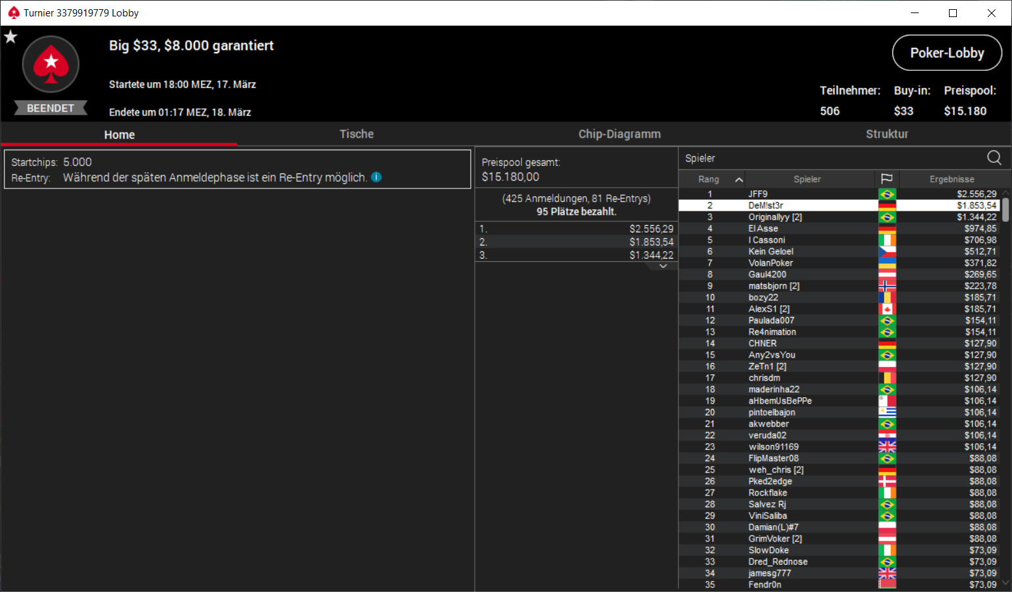Select third-place player Originallyy
The height and width of the screenshot is (592, 1012).
coord(774,217)
